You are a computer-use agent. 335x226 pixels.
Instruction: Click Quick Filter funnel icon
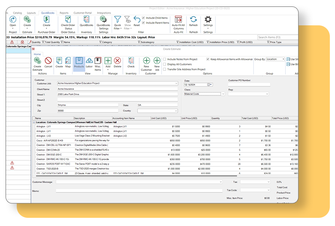click(118, 20)
